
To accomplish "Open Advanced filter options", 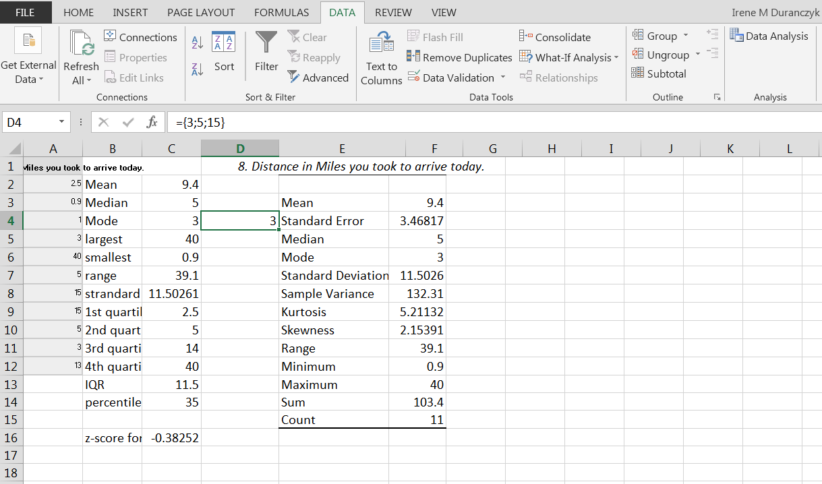I will [x=318, y=78].
